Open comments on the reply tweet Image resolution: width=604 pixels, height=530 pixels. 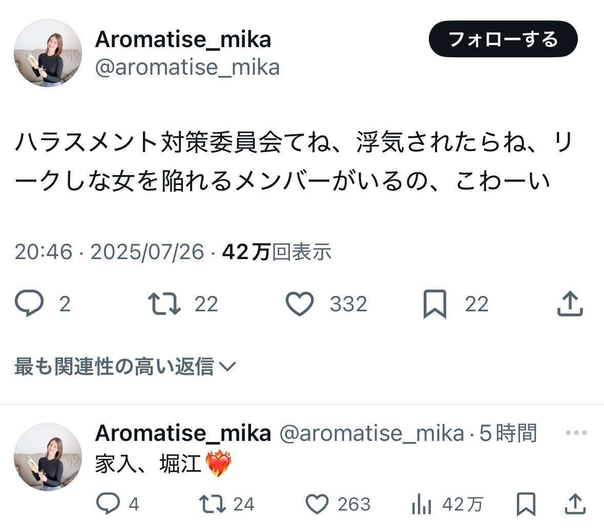click(x=108, y=504)
